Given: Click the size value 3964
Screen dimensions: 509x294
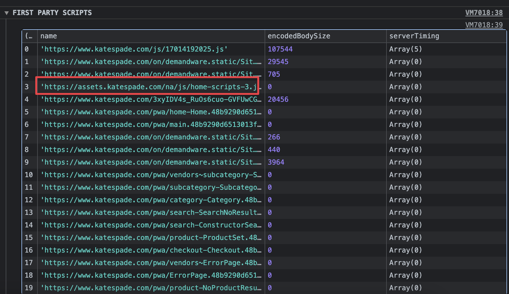Looking at the screenshot, I should [276, 162].
